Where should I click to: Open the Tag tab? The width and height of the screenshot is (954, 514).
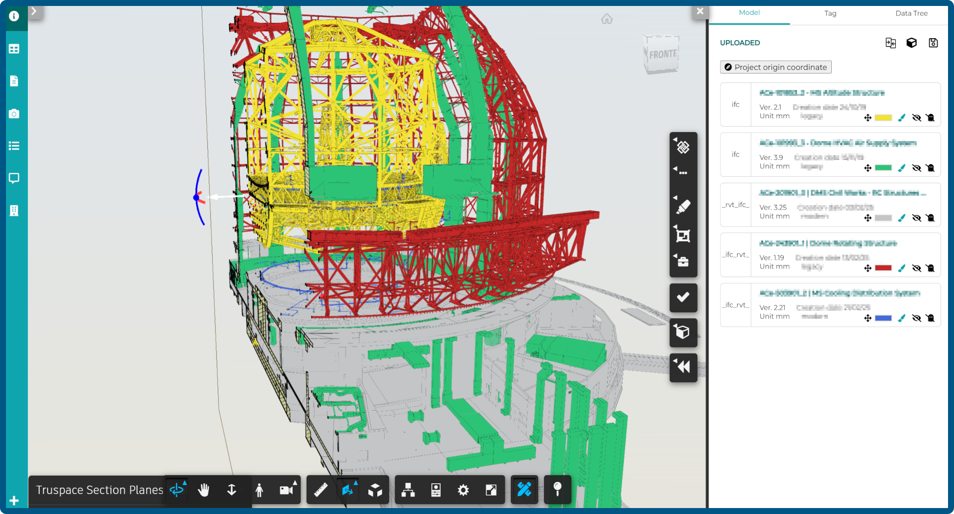click(830, 13)
